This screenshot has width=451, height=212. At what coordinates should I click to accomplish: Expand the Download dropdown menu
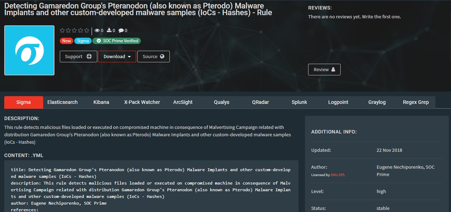(x=117, y=57)
